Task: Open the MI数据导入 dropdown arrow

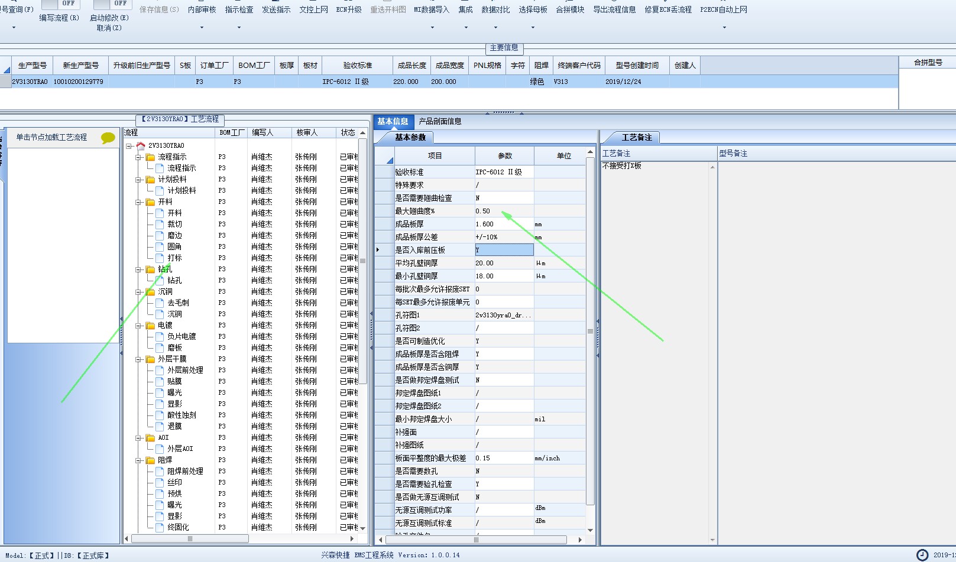Action: pos(432,27)
